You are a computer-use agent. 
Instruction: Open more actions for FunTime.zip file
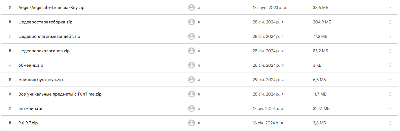coord(390,94)
